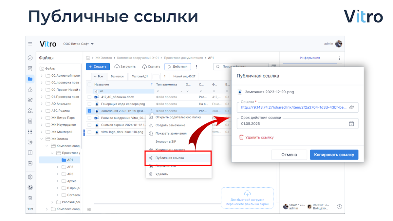Open three-dot menu next to Действия
The height and width of the screenshot is (221, 393).
196,66
